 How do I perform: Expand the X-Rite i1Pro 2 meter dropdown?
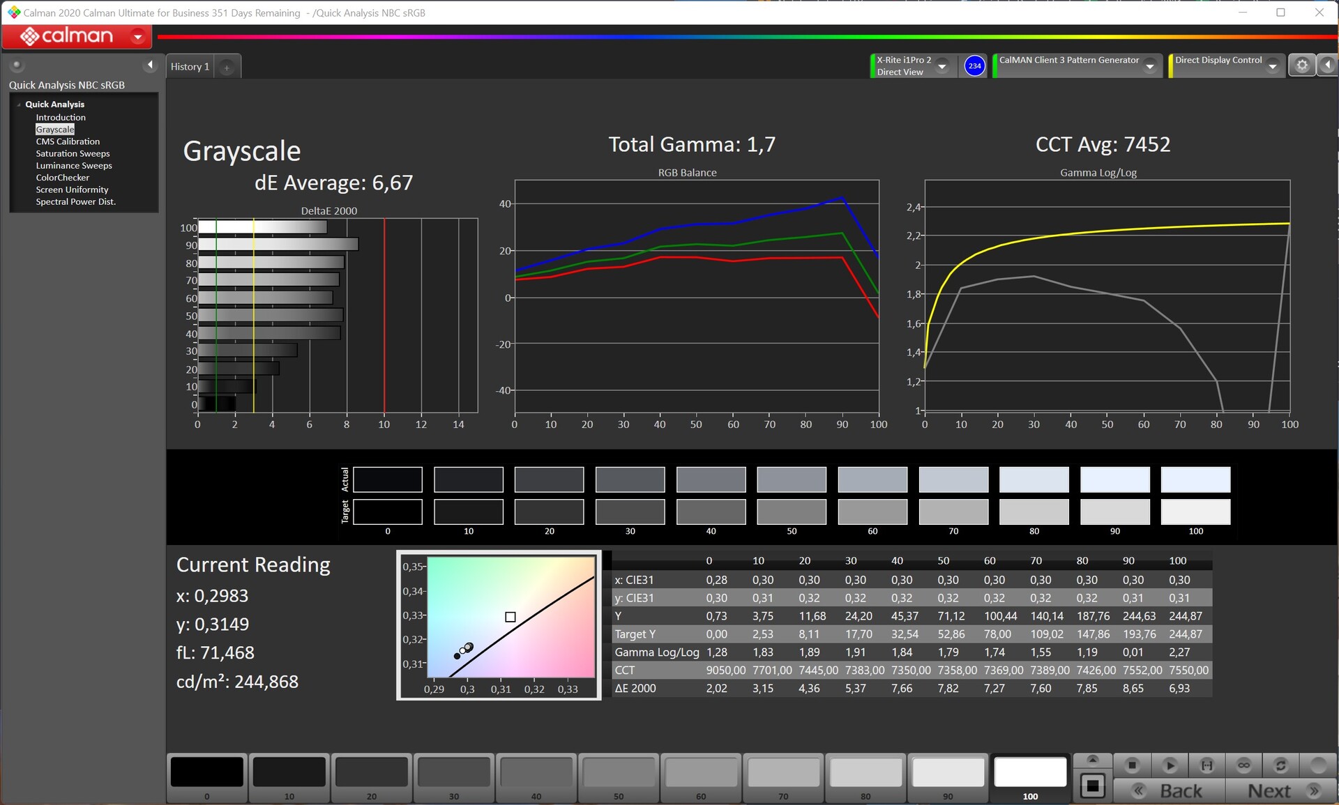click(942, 66)
